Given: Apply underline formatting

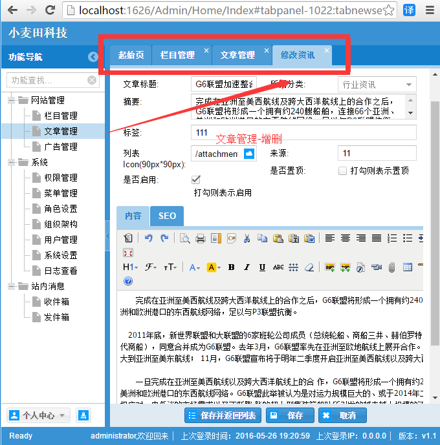Looking at the screenshot, I should 262,267.
